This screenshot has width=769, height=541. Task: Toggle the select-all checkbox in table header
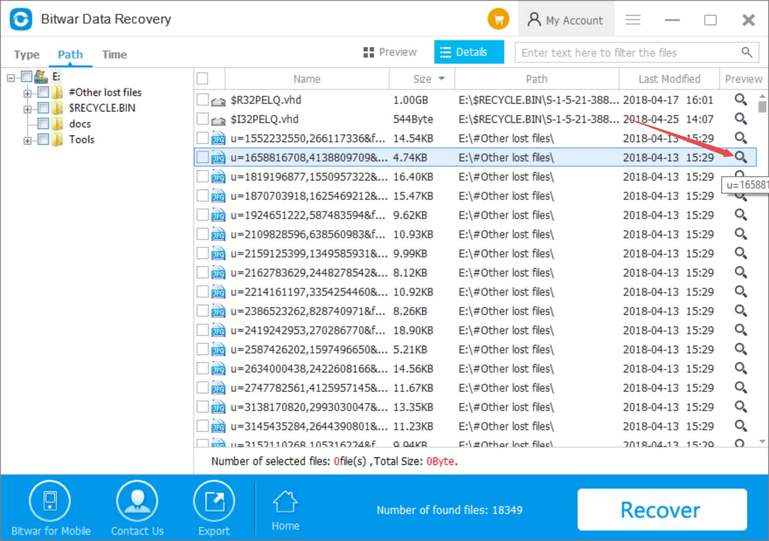(203, 79)
